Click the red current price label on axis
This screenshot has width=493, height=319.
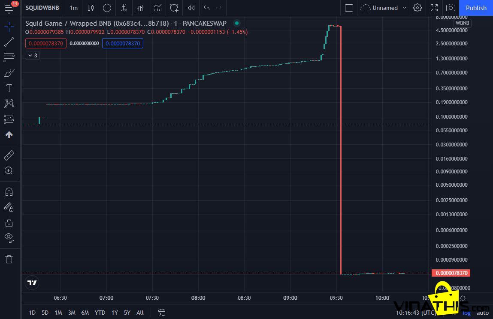pyautogui.click(x=451, y=273)
